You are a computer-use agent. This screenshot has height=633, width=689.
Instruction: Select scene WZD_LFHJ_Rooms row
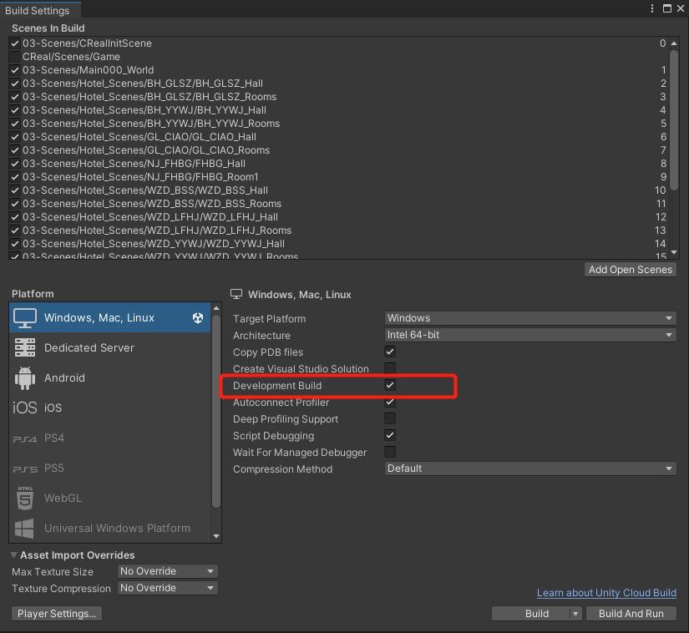[x=338, y=230]
